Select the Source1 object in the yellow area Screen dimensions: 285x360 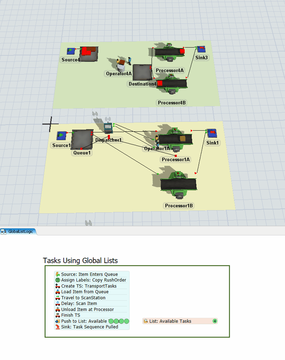(x=62, y=136)
